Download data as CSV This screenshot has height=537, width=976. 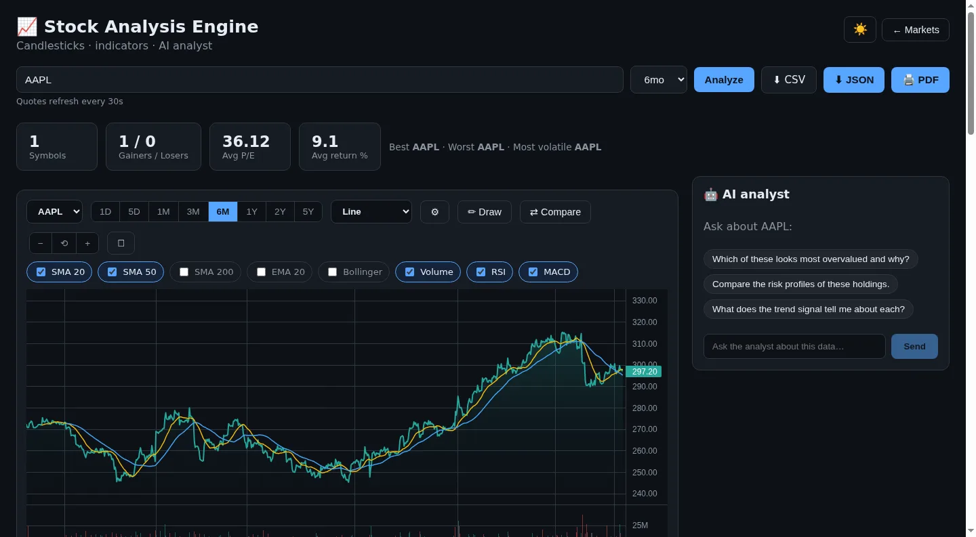(x=789, y=80)
